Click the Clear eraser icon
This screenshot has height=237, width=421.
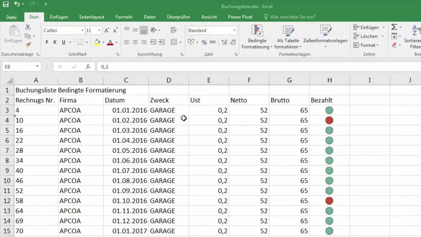coord(394,45)
